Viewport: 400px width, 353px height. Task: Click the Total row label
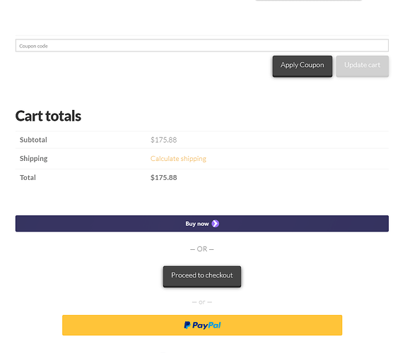tap(28, 177)
